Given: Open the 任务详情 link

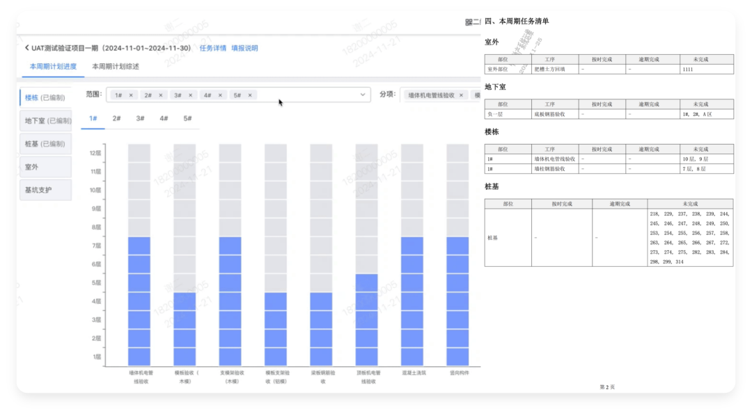Looking at the screenshot, I should (212, 48).
